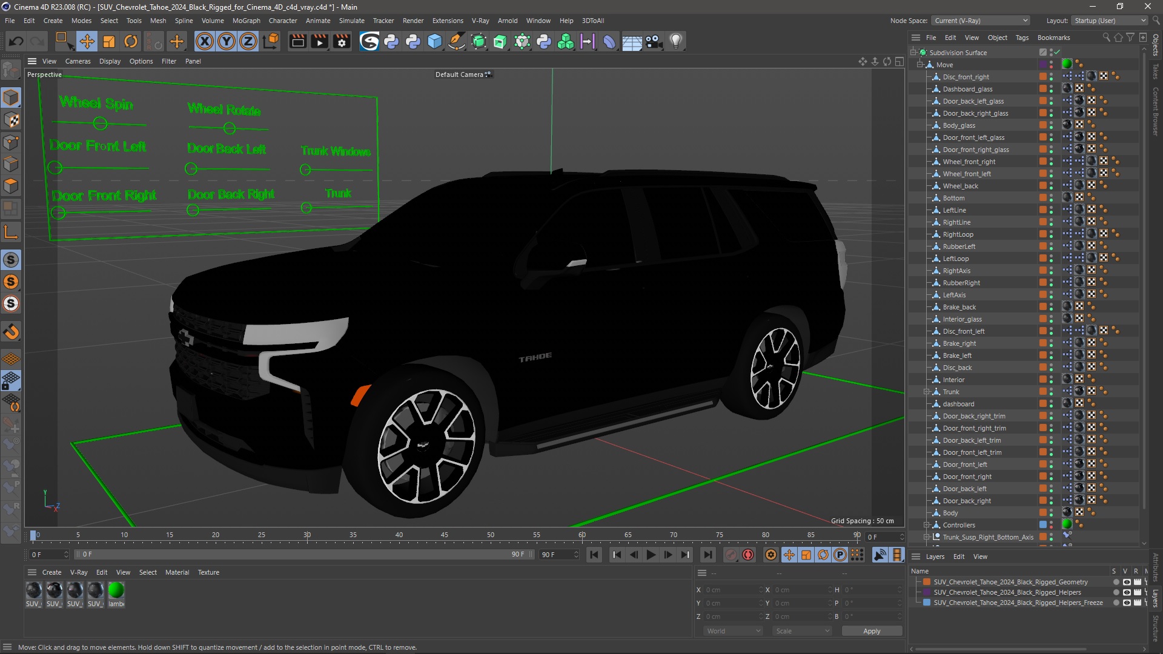Viewport: 1163px width, 654px height.
Task: Open material manager Texture menu
Action: [x=208, y=572]
